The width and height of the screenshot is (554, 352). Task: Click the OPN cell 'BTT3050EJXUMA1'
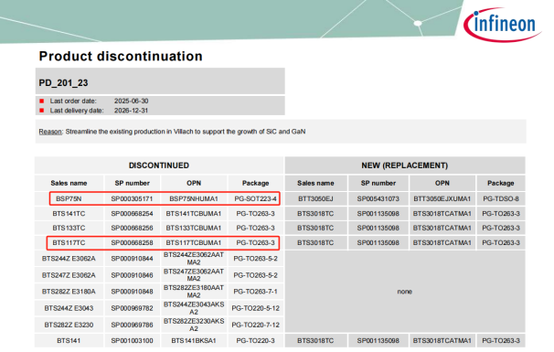[x=442, y=199]
